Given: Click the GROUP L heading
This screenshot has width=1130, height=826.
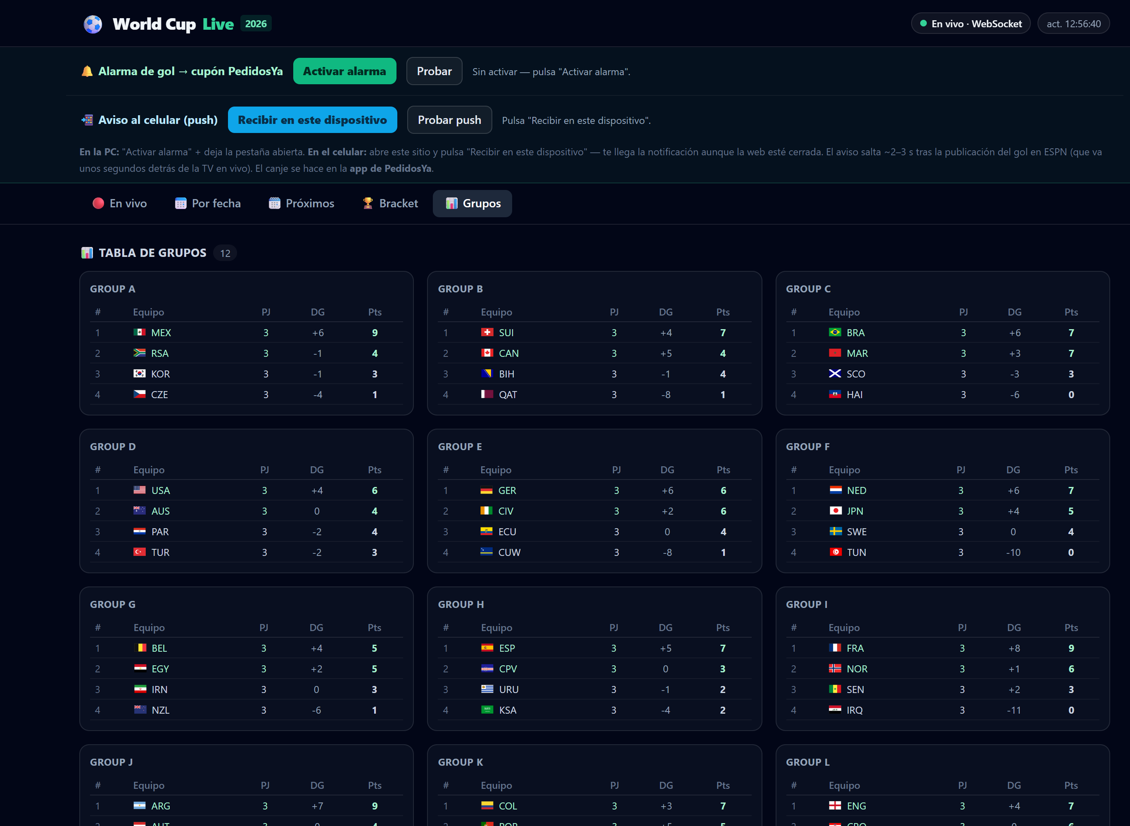Looking at the screenshot, I should tap(808, 762).
